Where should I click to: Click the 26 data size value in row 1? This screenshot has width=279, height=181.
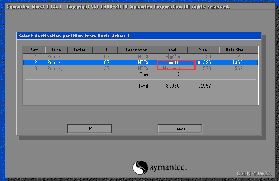[240, 57]
